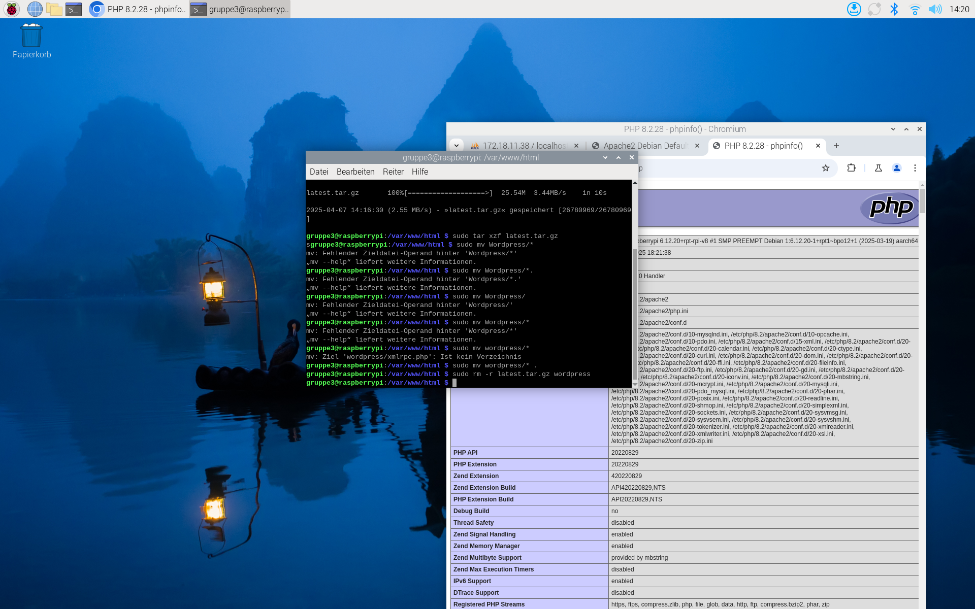Click the terminal scrollbar up arrow
Screen dimensions: 975x609
pos(635,183)
